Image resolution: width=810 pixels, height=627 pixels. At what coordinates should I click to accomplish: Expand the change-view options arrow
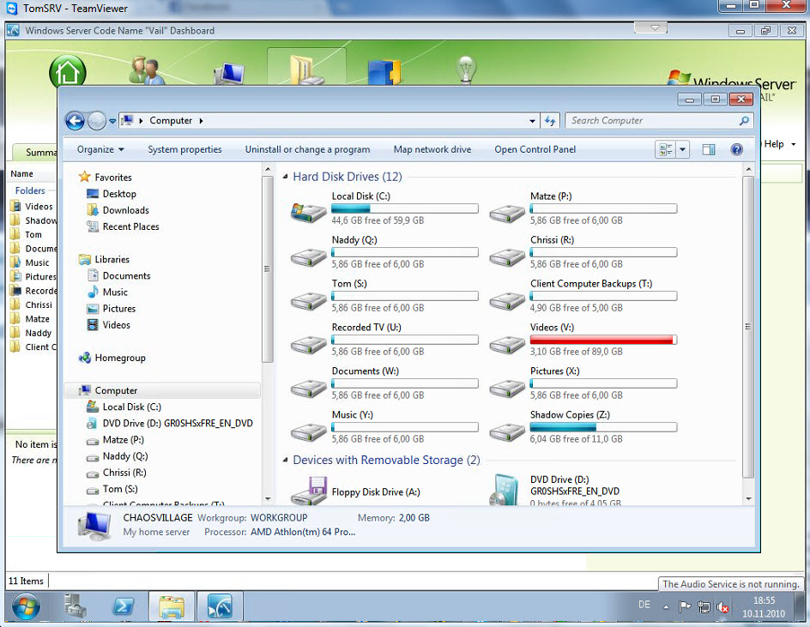point(683,149)
